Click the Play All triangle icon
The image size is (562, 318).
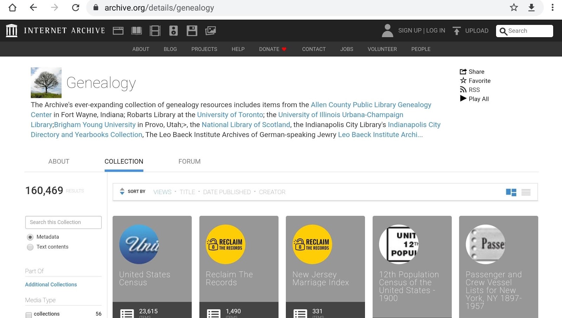tap(463, 99)
